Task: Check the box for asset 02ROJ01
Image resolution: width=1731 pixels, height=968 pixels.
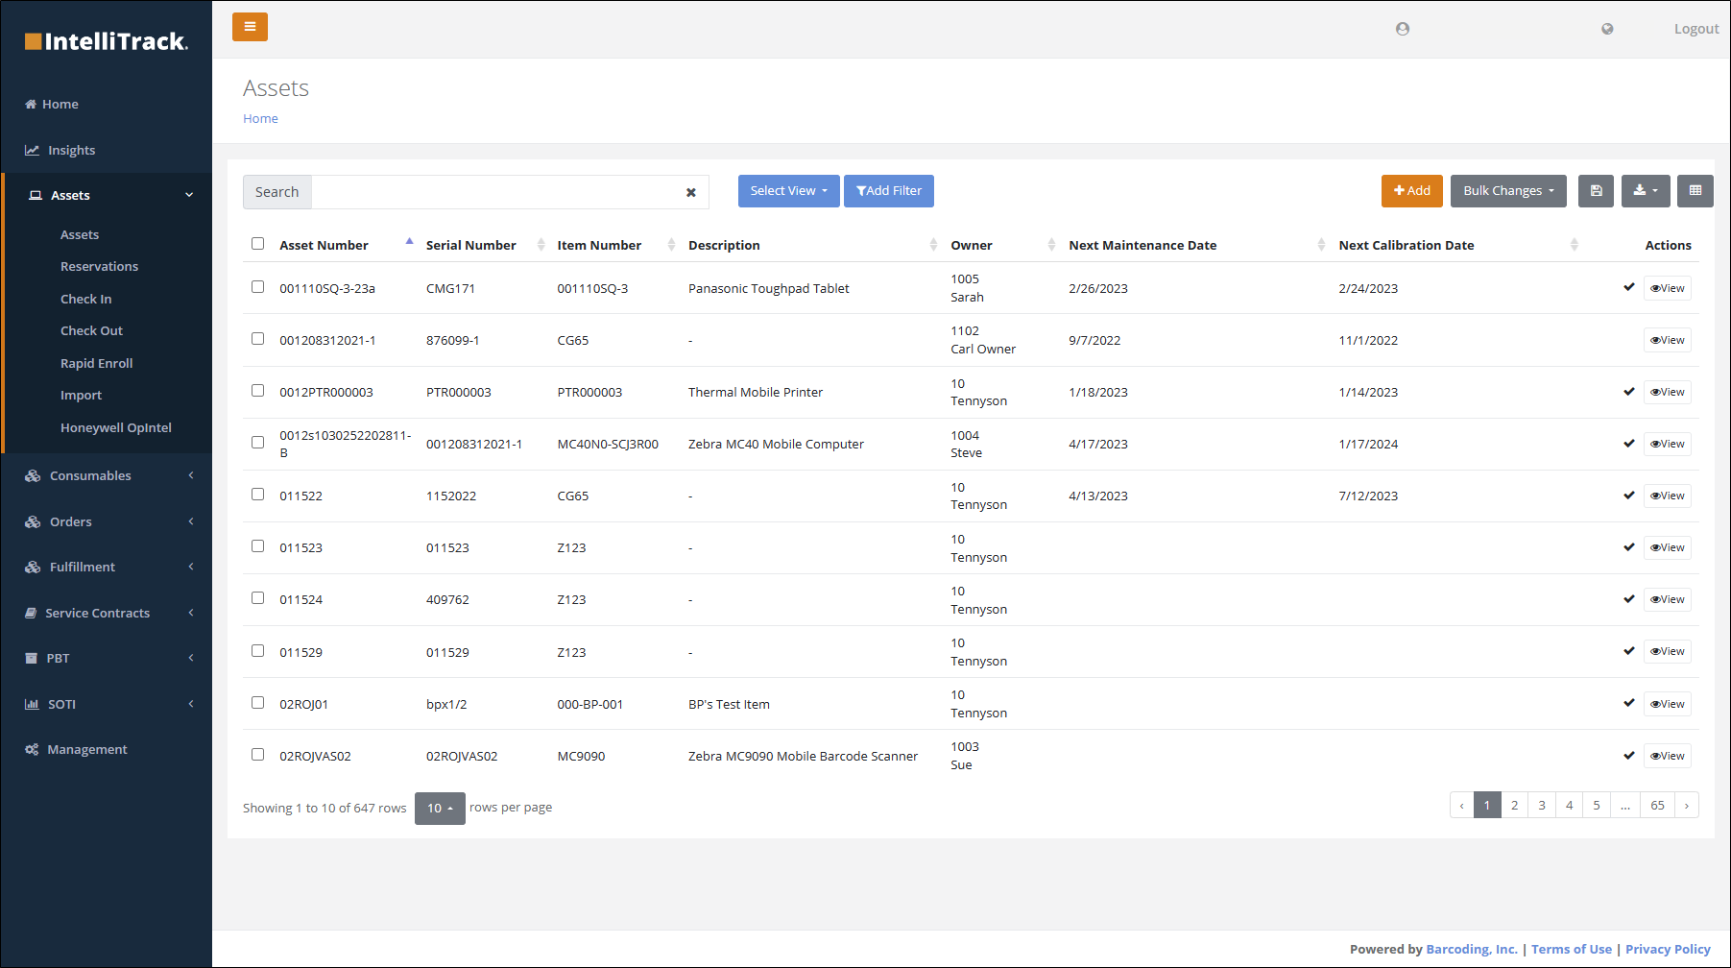Action: tap(257, 703)
